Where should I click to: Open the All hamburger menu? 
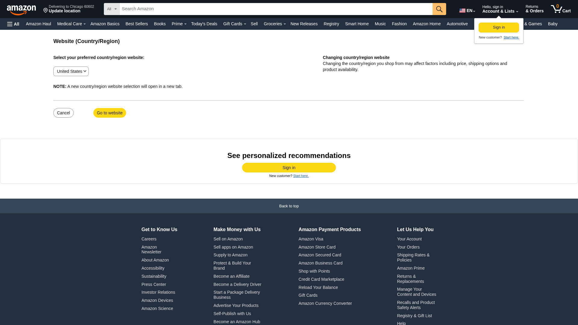13,24
